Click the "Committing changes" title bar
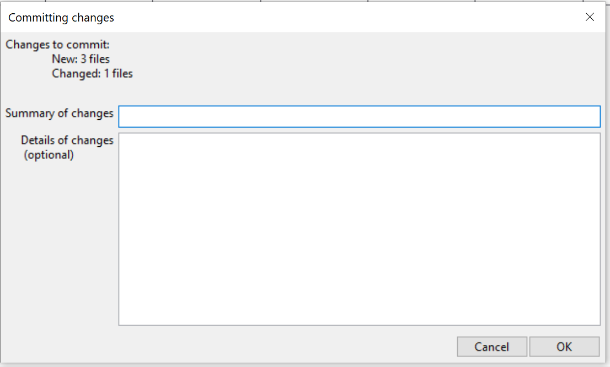 276,18
